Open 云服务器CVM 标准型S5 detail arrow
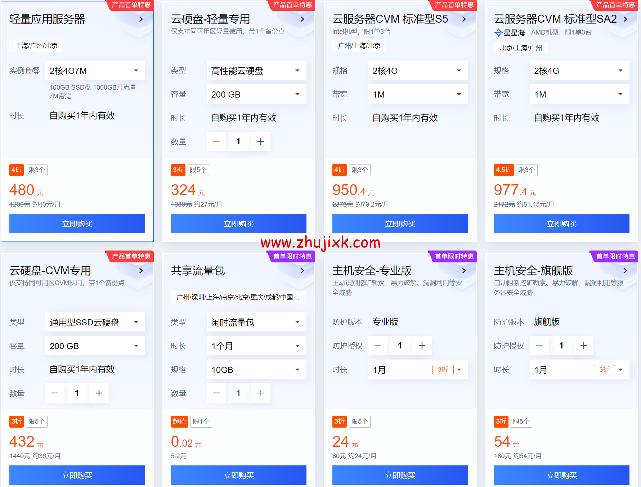 click(464, 19)
